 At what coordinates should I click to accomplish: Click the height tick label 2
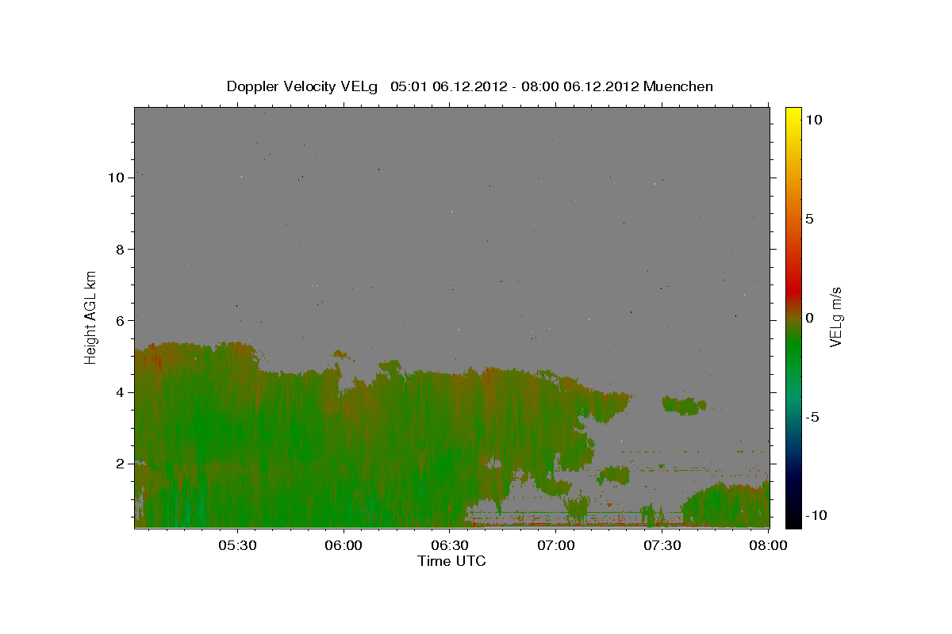(120, 463)
